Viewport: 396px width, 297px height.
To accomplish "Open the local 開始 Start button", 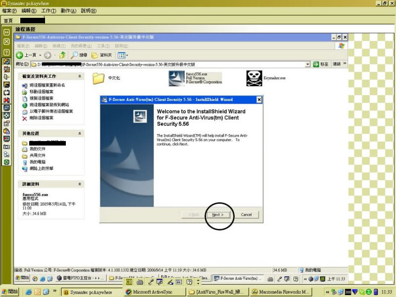I will click(9, 292).
